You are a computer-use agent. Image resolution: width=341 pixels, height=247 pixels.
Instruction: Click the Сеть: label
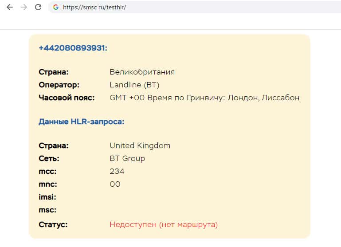click(49, 158)
